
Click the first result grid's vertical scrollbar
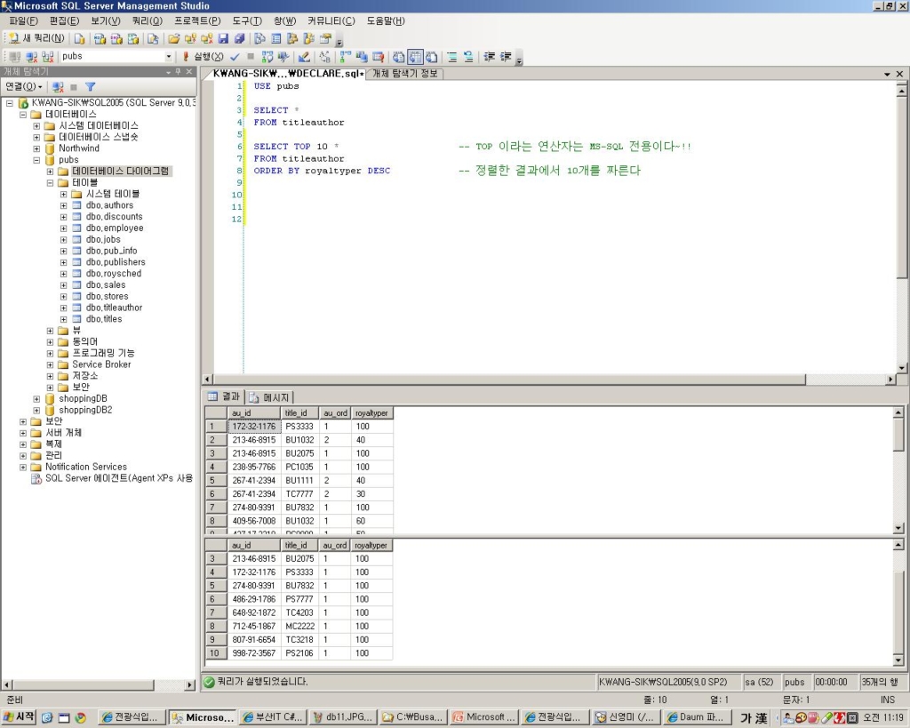(x=898, y=470)
